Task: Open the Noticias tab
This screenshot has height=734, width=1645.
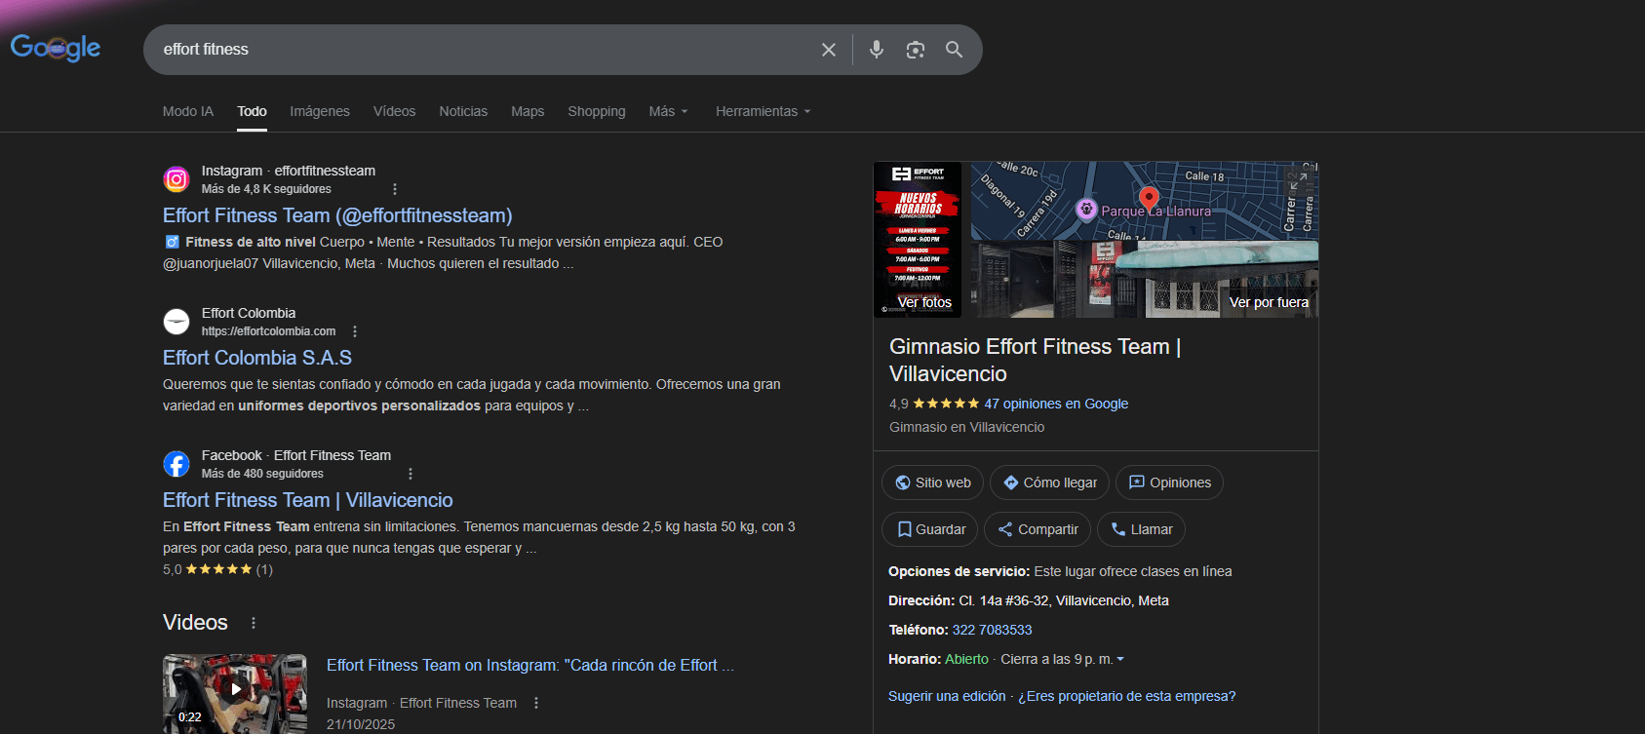Action: click(x=463, y=111)
